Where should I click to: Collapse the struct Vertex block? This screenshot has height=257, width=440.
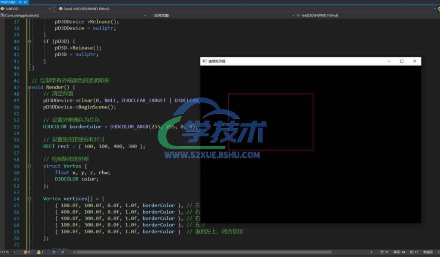click(29, 166)
